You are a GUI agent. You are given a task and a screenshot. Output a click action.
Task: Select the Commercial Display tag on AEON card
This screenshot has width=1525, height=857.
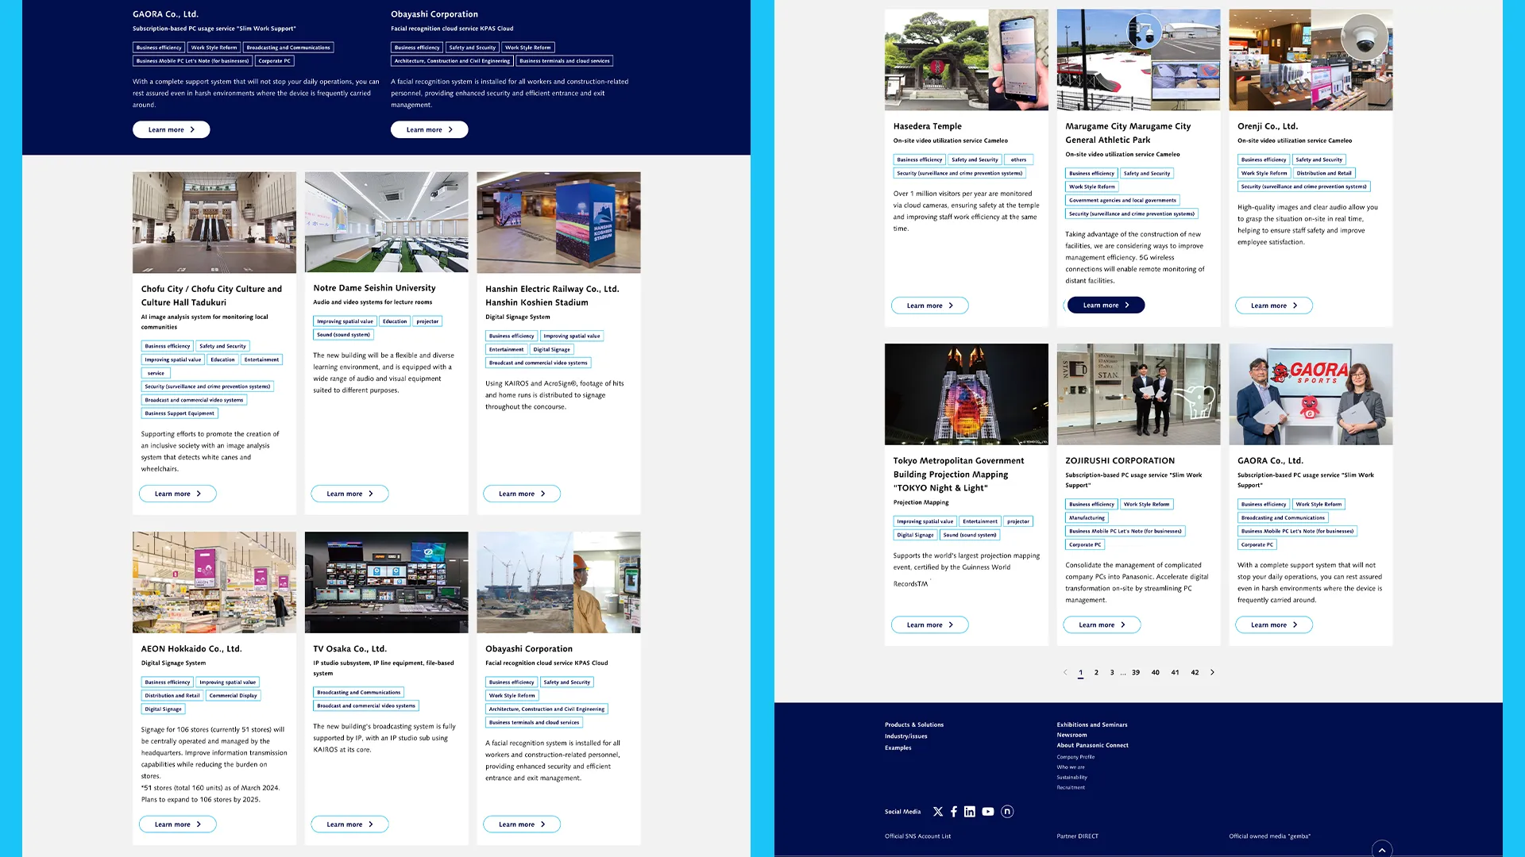coord(234,696)
